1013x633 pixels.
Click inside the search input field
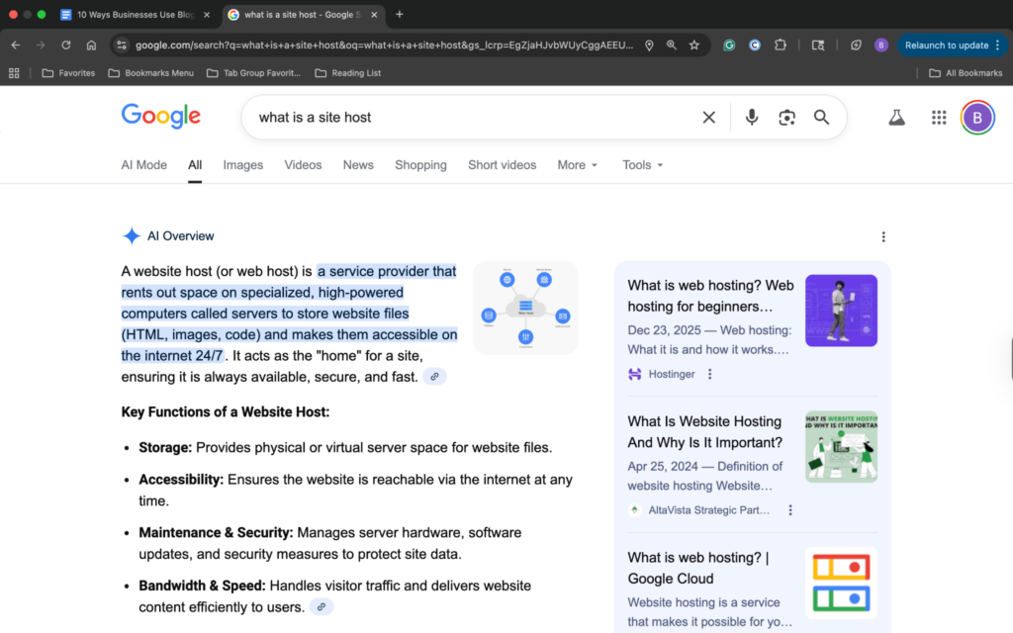click(x=445, y=117)
